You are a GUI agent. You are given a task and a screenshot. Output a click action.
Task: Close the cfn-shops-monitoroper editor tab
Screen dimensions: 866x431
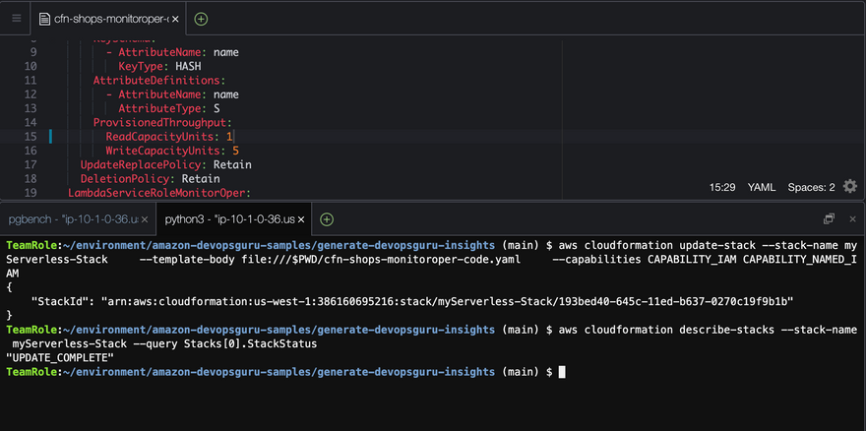point(175,19)
